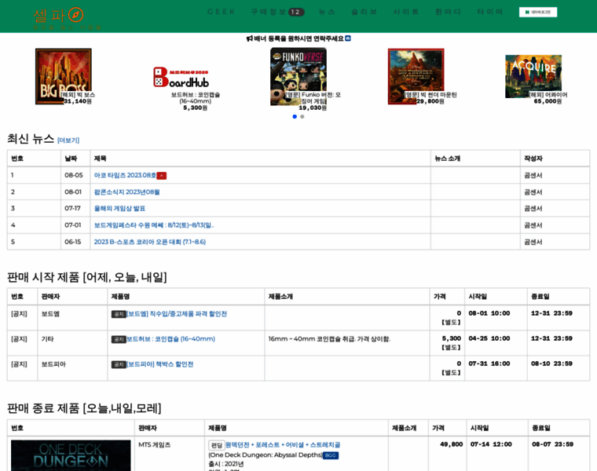Click the One Deck Dungeon product image
This screenshot has width=597, height=471.
click(x=71, y=455)
